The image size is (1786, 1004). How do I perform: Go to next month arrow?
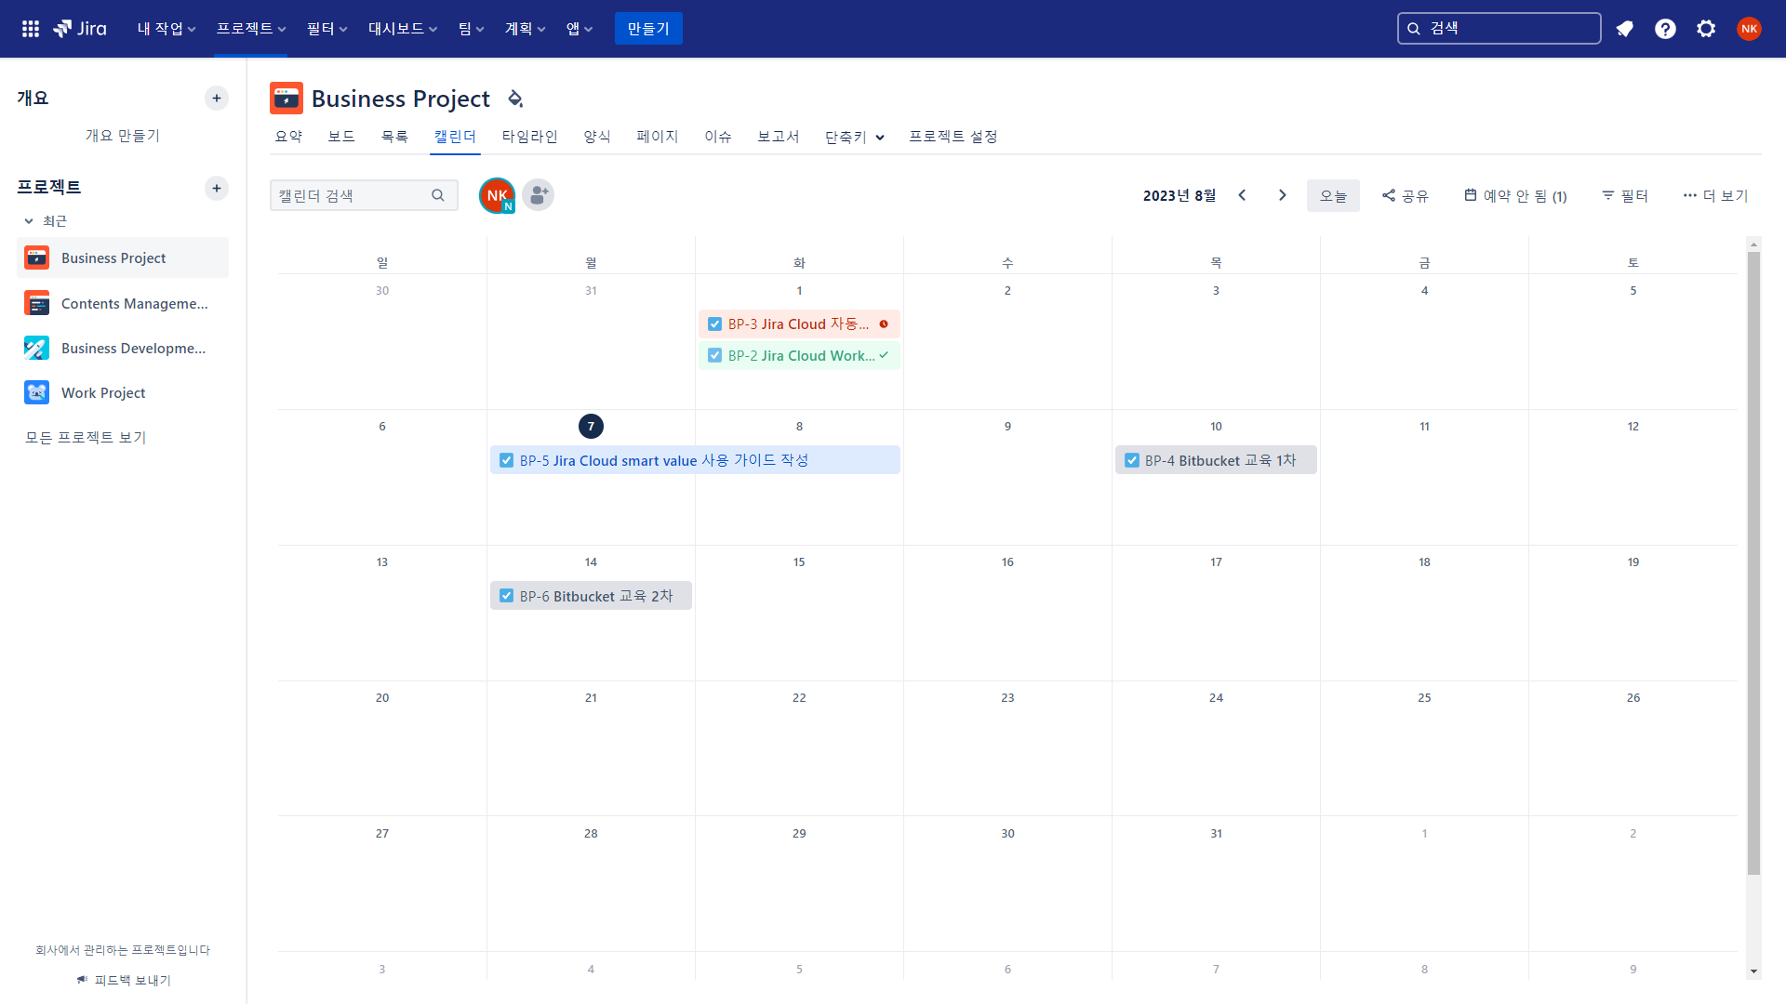pyautogui.click(x=1283, y=195)
